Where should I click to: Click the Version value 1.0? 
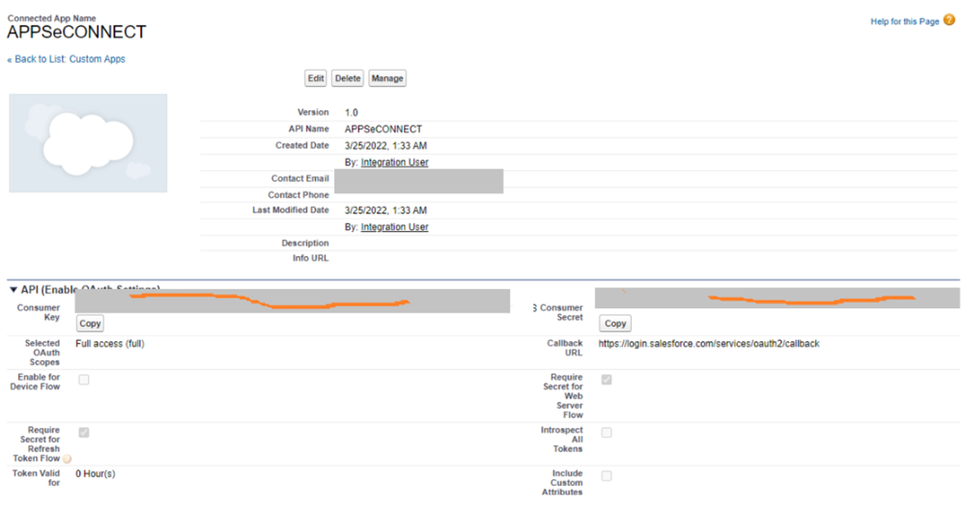[x=352, y=112]
